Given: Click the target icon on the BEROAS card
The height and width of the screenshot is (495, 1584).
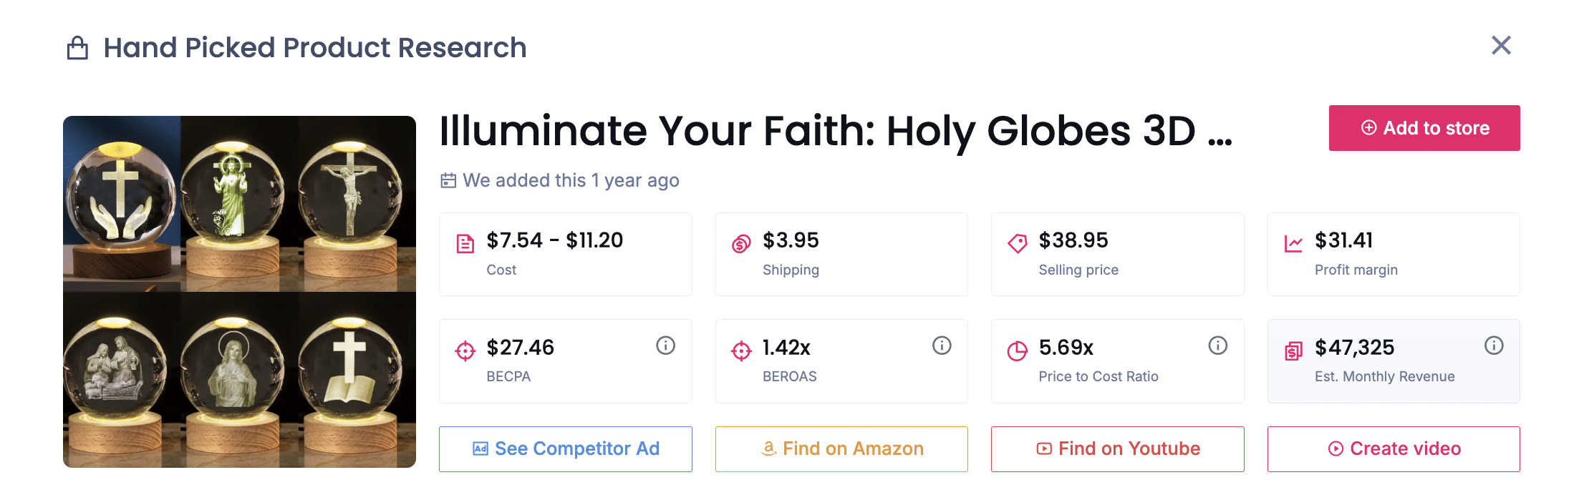Looking at the screenshot, I should point(741,351).
